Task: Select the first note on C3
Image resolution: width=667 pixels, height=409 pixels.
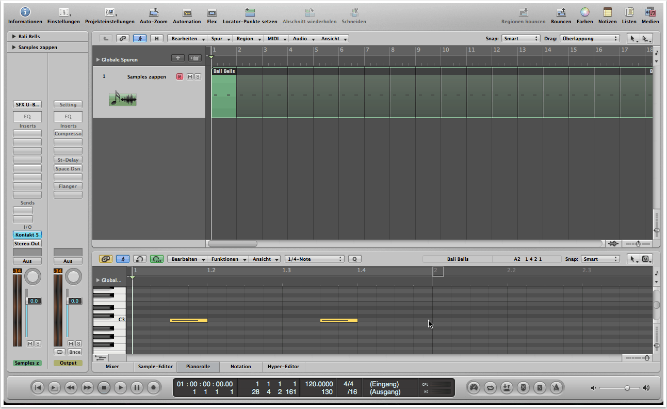Action: (188, 321)
